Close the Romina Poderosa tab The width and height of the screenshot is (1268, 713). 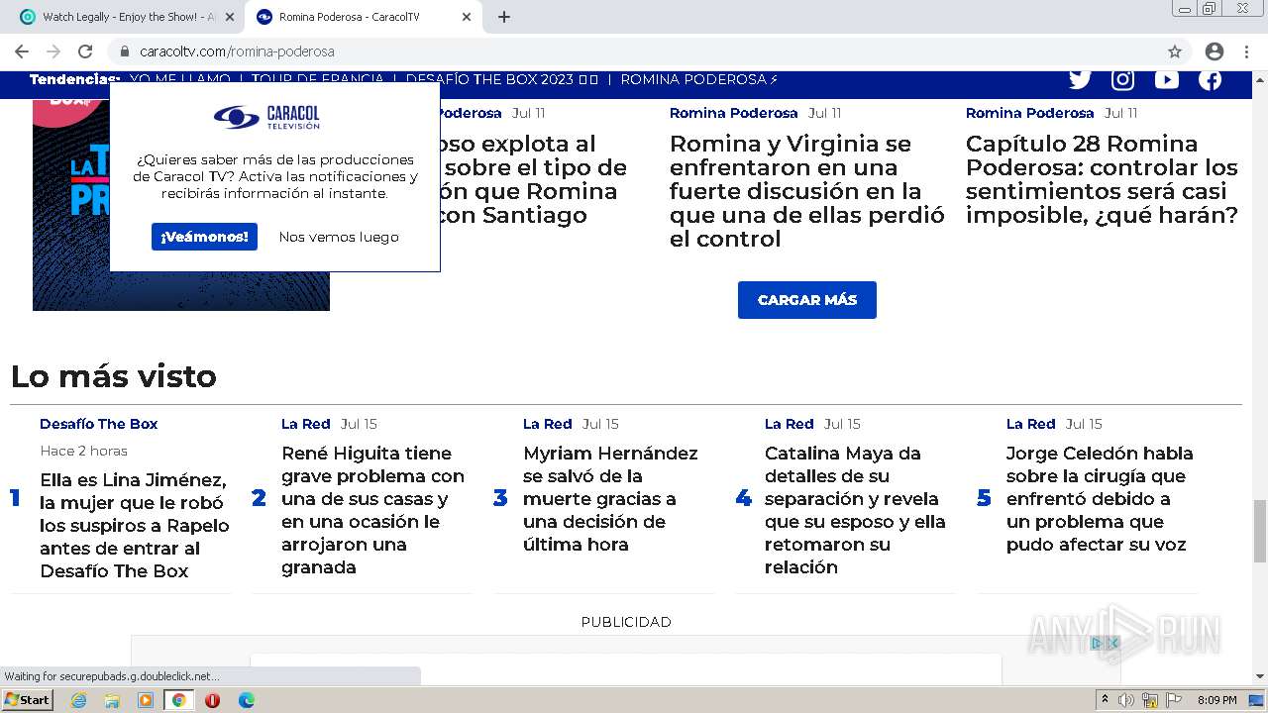click(467, 17)
